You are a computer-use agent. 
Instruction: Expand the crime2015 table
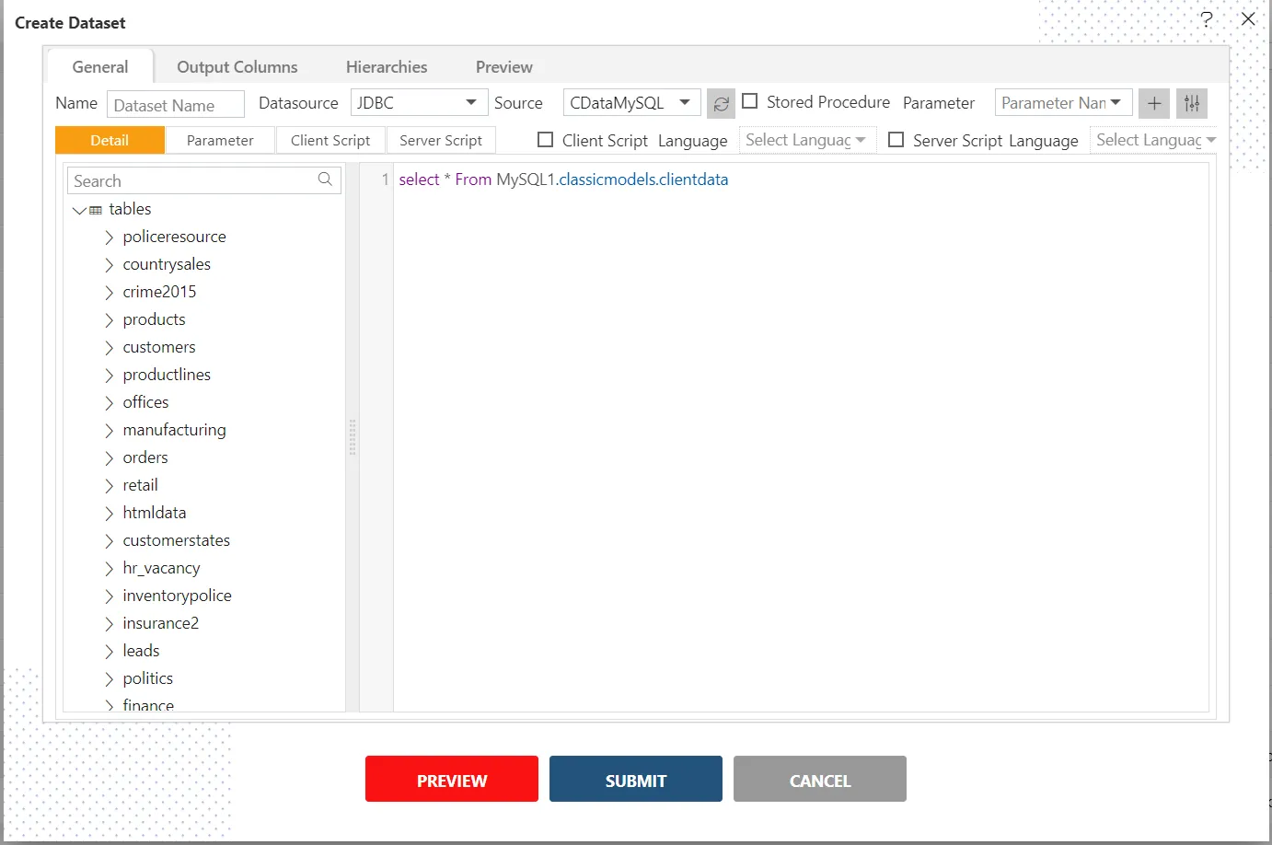click(110, 293)
